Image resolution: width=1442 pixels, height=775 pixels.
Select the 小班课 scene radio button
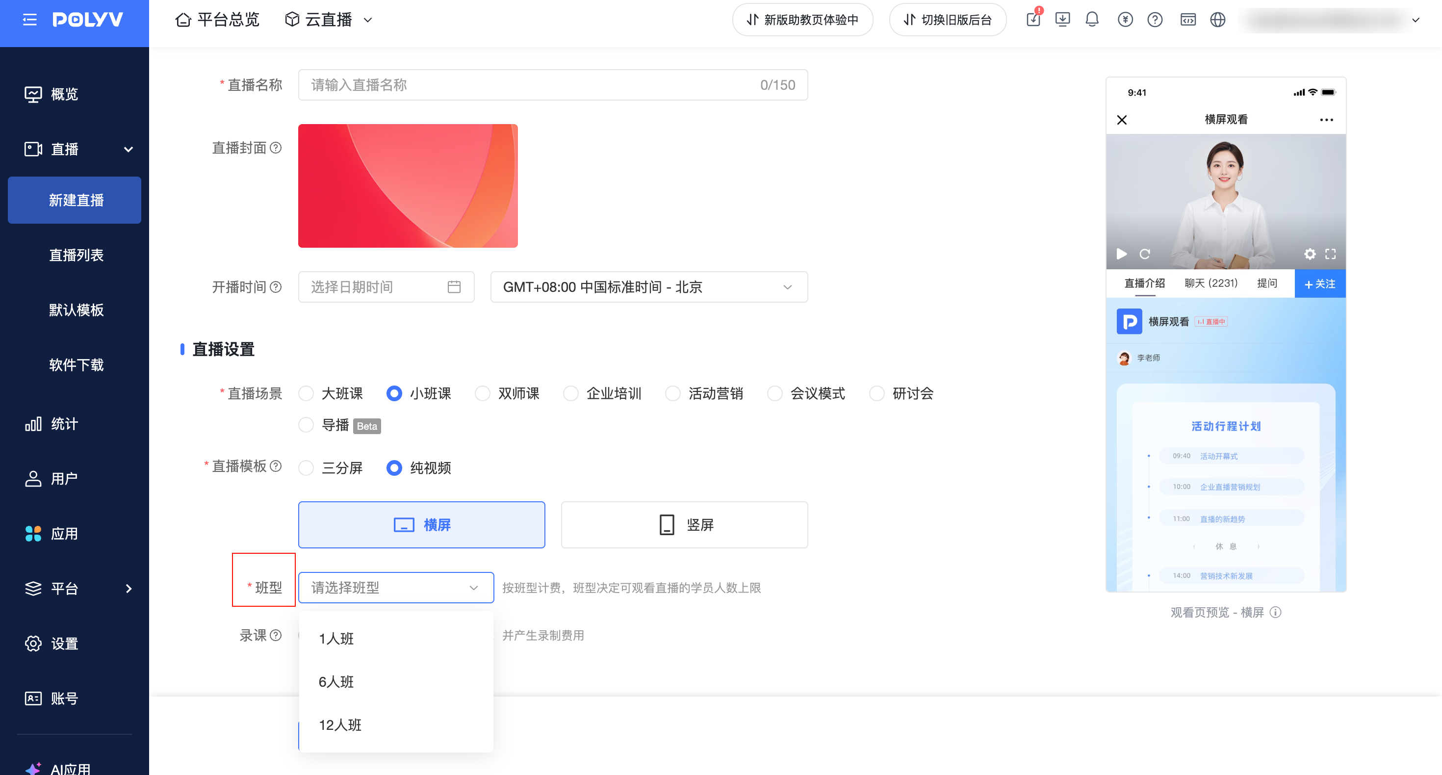(x=394, y=394)
